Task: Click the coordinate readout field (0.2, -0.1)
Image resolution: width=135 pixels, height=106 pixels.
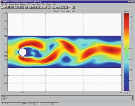Action: pos(11,104)
